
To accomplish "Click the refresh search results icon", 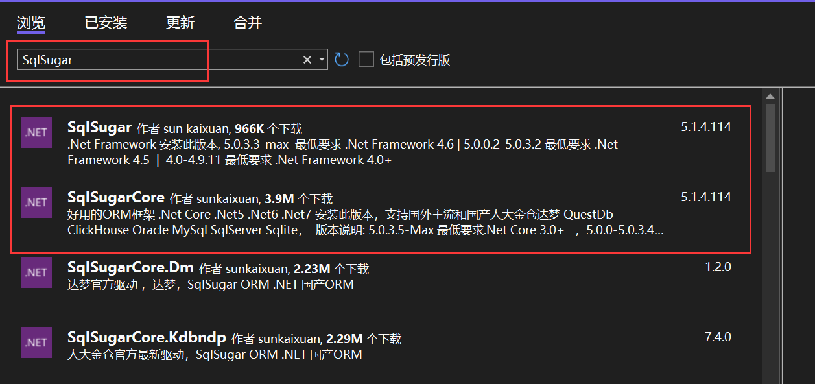I will [x=342, y=59].
